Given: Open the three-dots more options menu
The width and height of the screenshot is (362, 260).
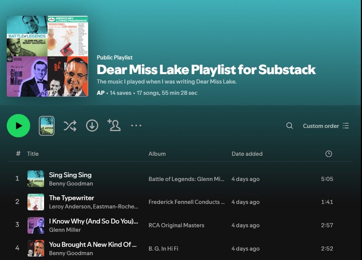Looking at the screenshot, I should point(136,126).
